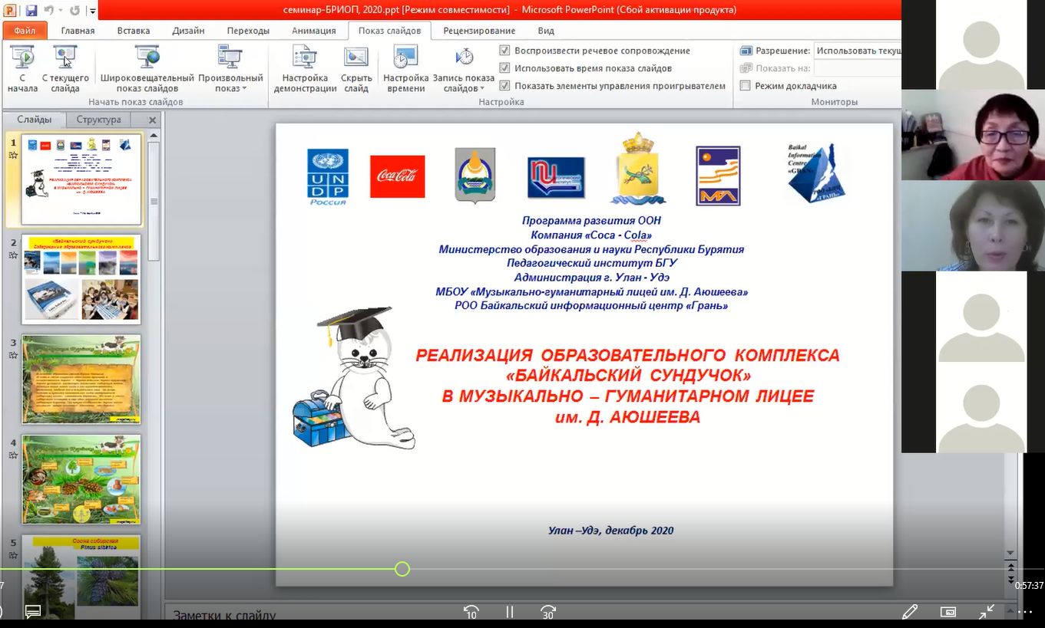1045x628 pixels.
Task: Start slideshow from beginning (С начала)
Action: pyautogui.click(x=22, y=68)
